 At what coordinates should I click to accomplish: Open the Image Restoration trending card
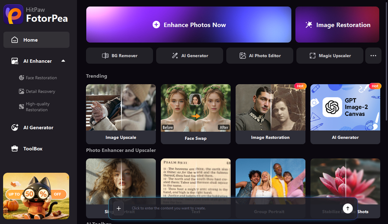coord(271,114)
